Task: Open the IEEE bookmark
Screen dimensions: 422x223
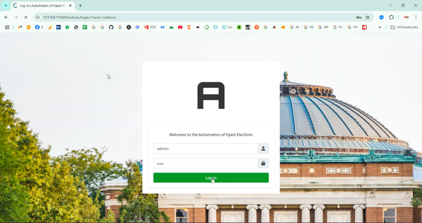Action: (59, 27)
